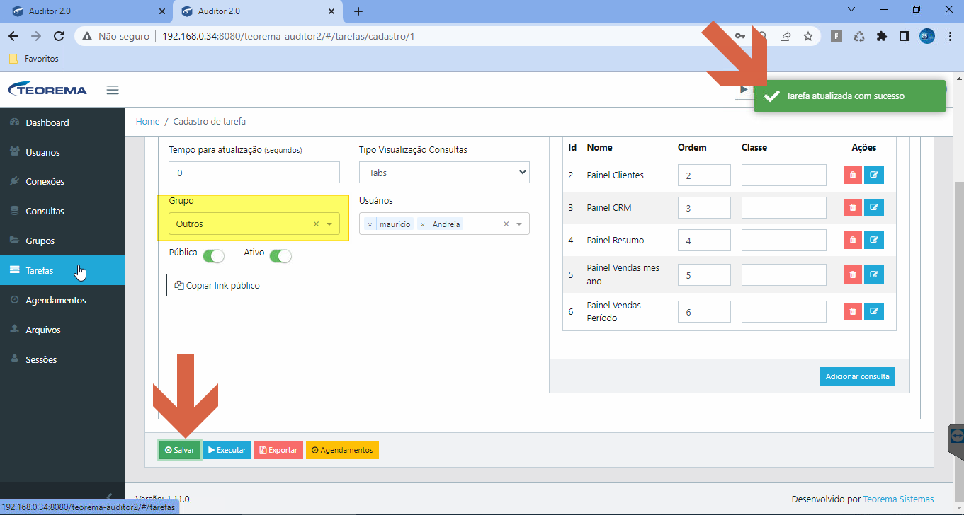This screenshot has height=515, width=964.
Task: Open Chrome menu three dots
Action: 949,36
